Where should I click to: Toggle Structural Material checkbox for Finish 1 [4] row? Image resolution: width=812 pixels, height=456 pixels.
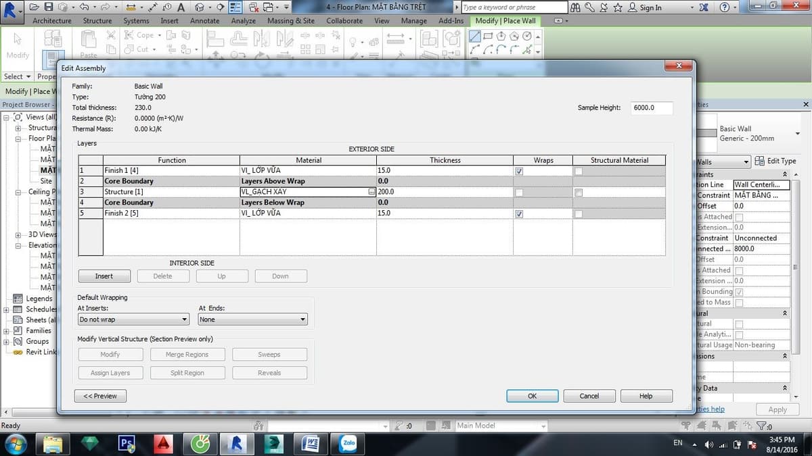coord(579,171)
